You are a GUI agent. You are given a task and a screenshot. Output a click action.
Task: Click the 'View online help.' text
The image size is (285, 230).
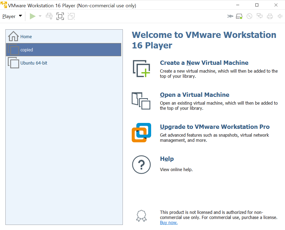click(x=176, y=169)
